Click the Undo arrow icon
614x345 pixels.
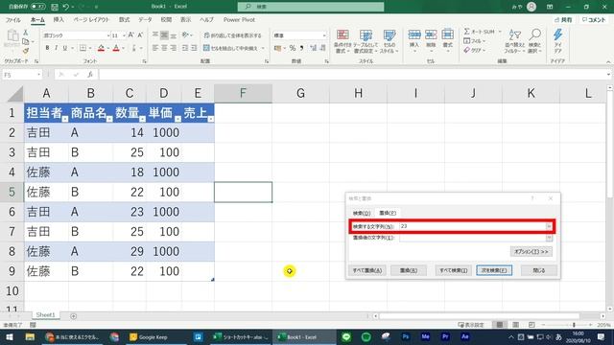tap(66, 7)
